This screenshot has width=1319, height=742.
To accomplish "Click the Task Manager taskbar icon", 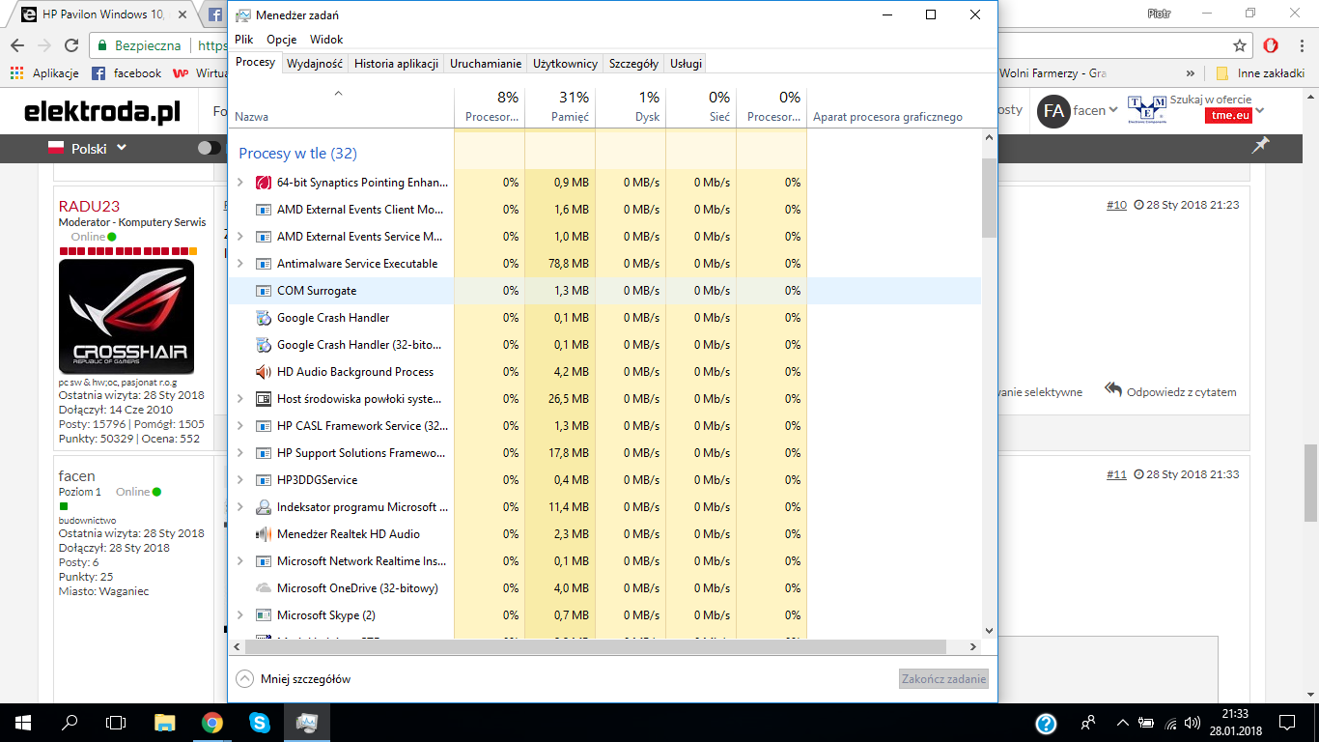I will (x=306, y=722).
